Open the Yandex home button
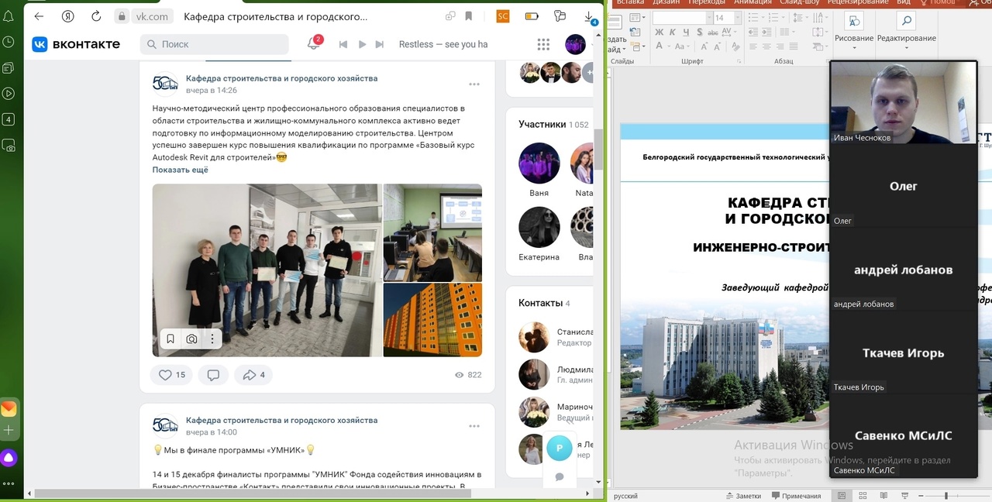The width and height of the screenshot is (992, 502). coord(68,16)
